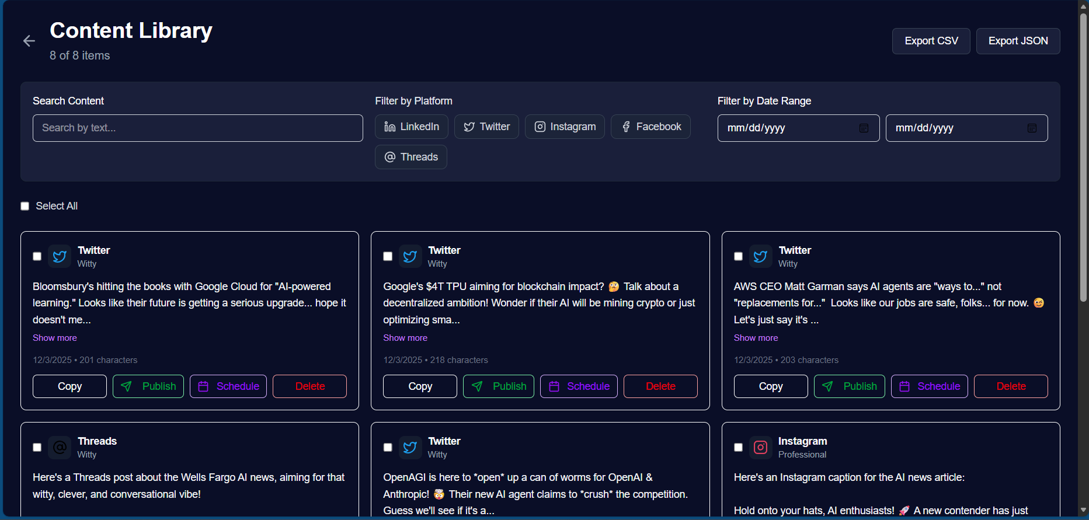Image resolution: width=1089 pixels, height=520 pixels.
Task: Click the '12/3/2025 • 201 characters' text
Action: pos(85,360)
